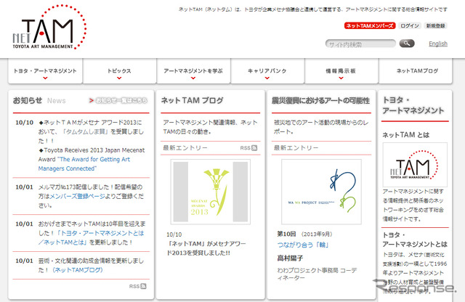Open つながり合う「輪」 article link
The width and height of the screenshot is (465, 302).
coord(303,245)
